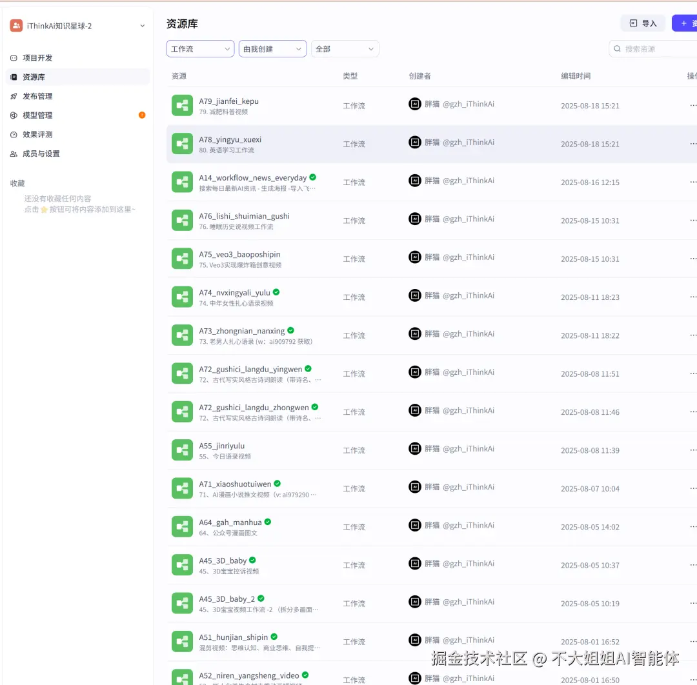Expand the workspace switcher chevron for iThinkAi知识星球-2
This screenshot has width=697, height=685.
click(x=143, y=25)
